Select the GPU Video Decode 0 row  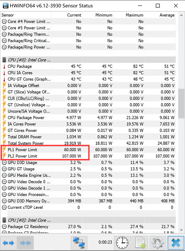[x=88, y=182]
